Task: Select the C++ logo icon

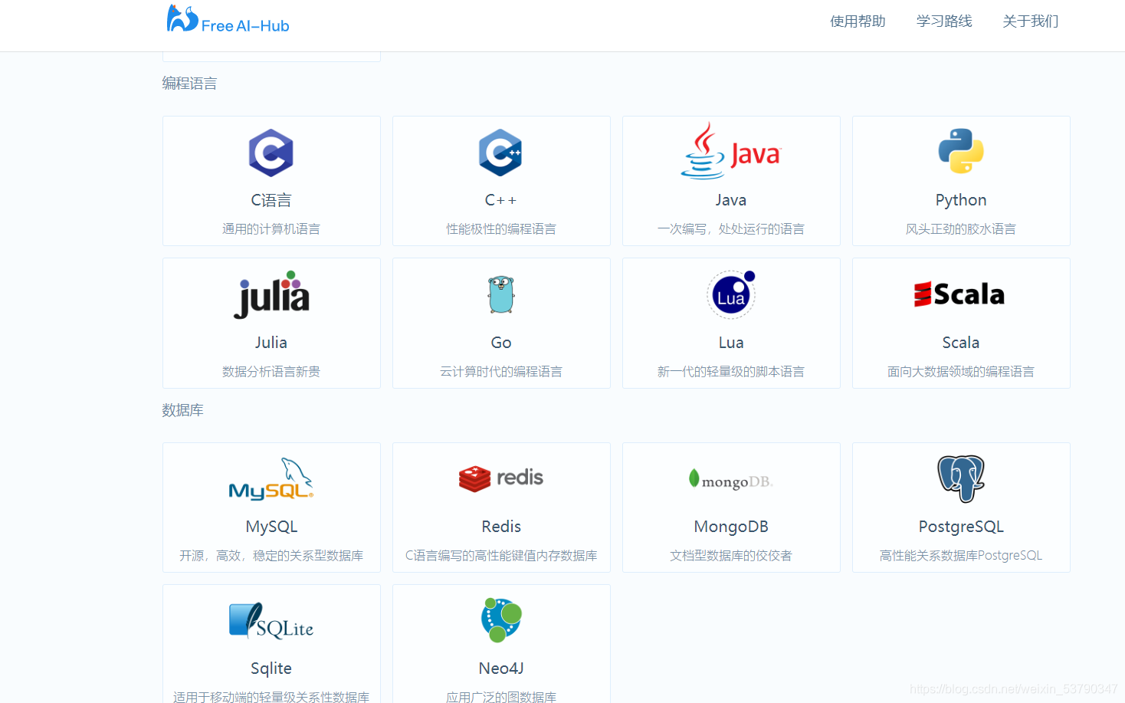Action: 500,152
